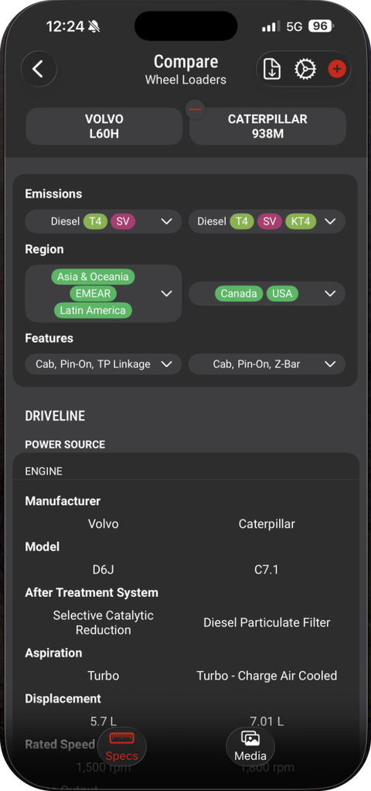
Task: Tap the Caterpillar SV emissions tag
Action: (x=270, y=221)
